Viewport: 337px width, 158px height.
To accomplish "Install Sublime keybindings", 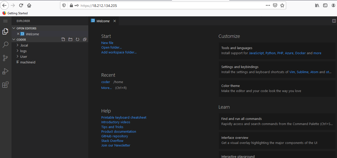I will pos(303,72).
